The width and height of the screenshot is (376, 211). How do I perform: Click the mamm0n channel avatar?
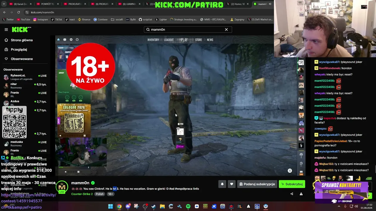[62, 187]
